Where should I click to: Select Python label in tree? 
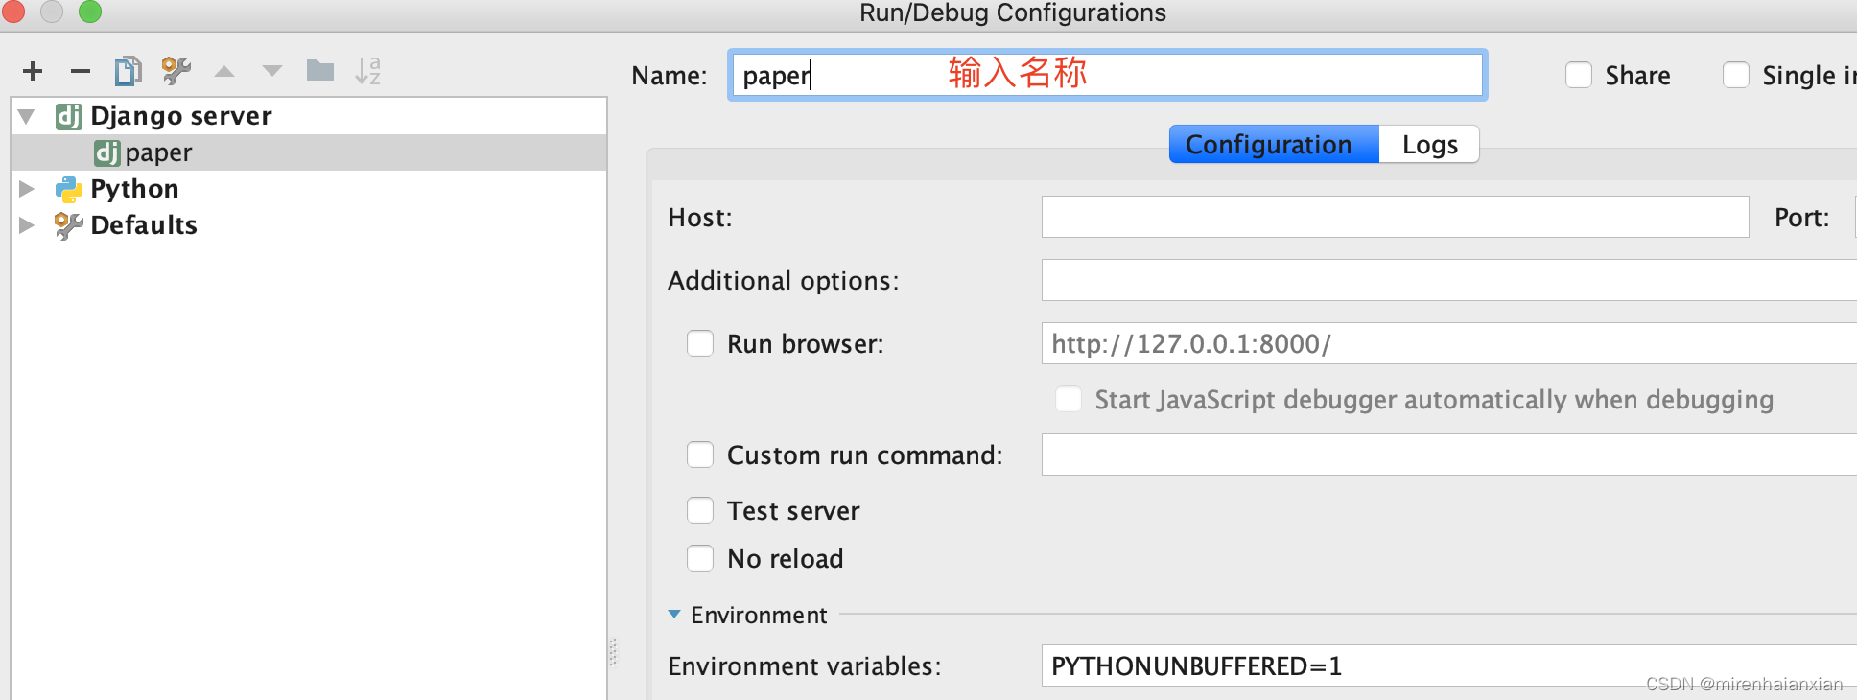(x=134, y=189)
